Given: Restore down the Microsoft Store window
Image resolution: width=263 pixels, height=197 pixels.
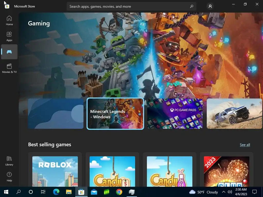Looking at the screenshot, I should [245, 4].
